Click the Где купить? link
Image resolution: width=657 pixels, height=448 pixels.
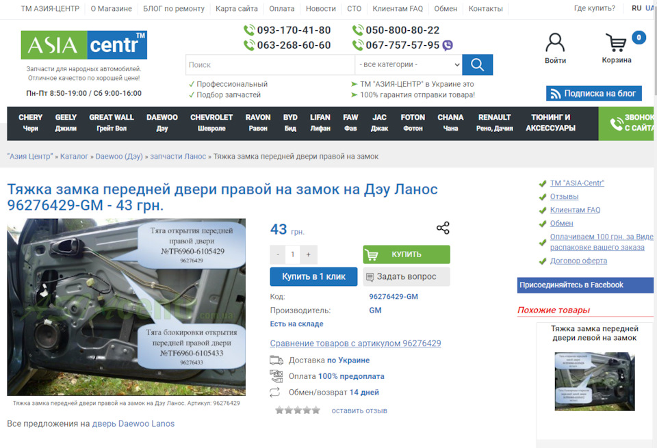tap(595, 8)
